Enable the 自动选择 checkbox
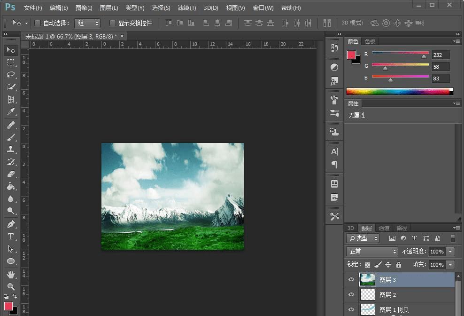Image resolution: width=464 pixels, height=316 pixels. tap(38, 23)
